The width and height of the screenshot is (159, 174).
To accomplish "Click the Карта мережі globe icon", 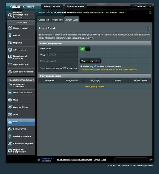I will pos(10,28).
